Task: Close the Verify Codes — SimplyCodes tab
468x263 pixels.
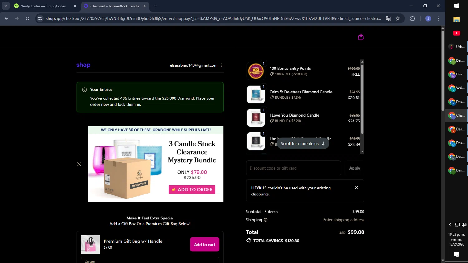Action: point(75,6)
